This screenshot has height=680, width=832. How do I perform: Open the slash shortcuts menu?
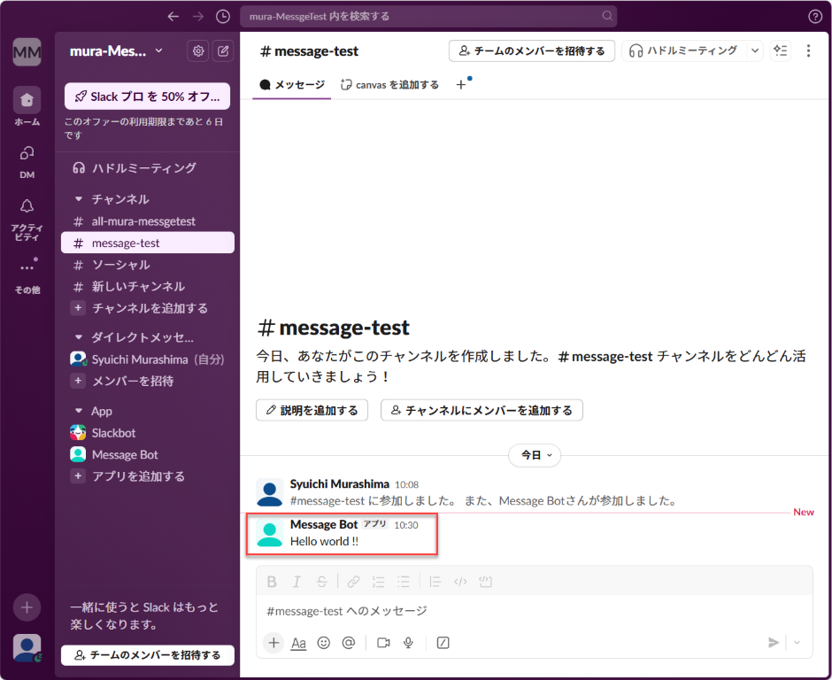[x=443, y=643]
